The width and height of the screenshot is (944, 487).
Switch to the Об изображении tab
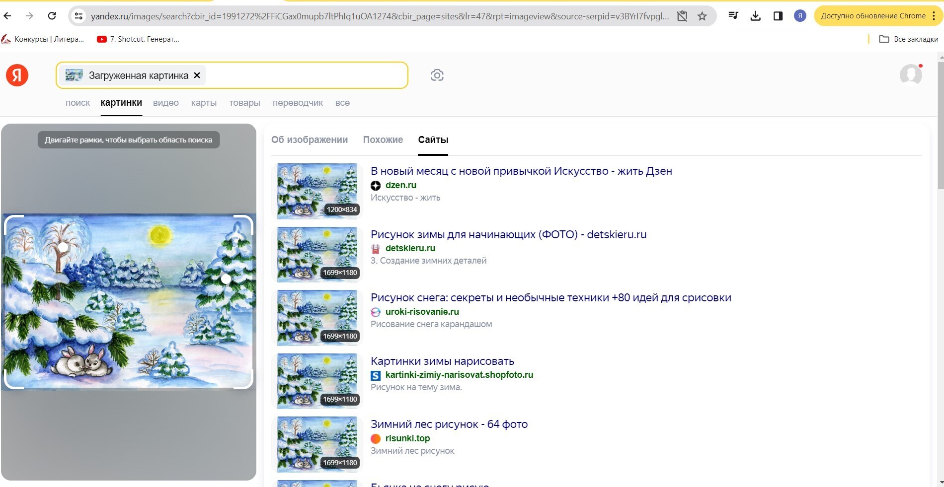pos(309,140)
